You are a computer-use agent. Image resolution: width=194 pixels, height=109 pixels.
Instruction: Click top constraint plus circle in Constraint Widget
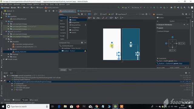[x=172, y=37]
